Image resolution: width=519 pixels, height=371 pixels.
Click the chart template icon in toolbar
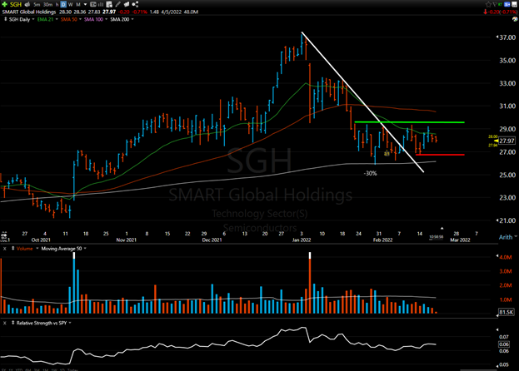point(93,4)
